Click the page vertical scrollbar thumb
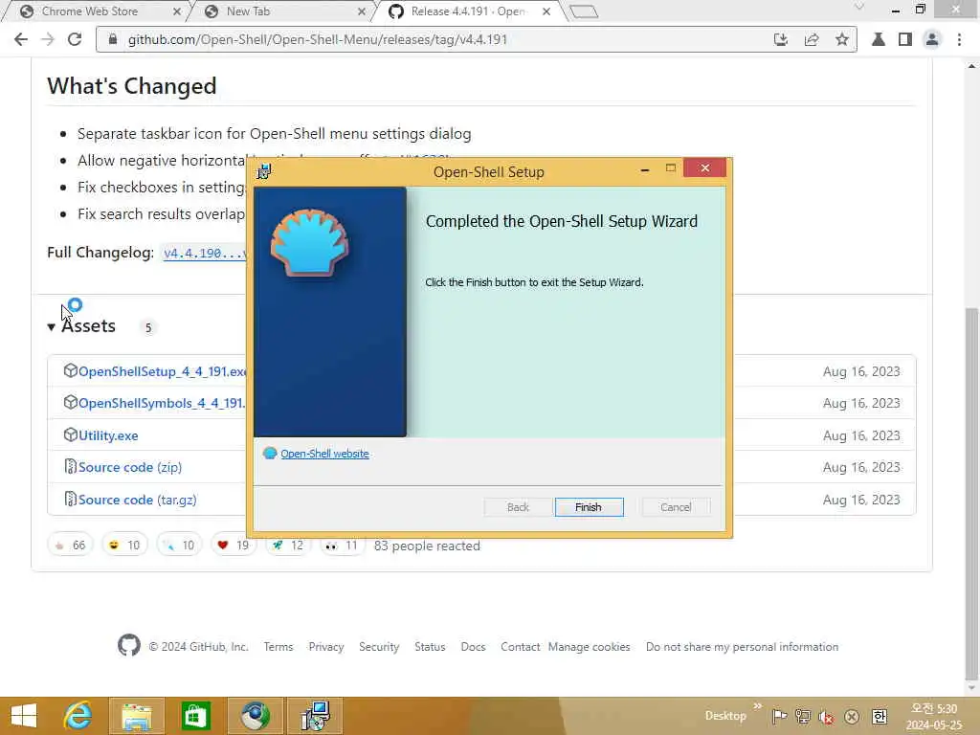980x735 pixels. 971,494
